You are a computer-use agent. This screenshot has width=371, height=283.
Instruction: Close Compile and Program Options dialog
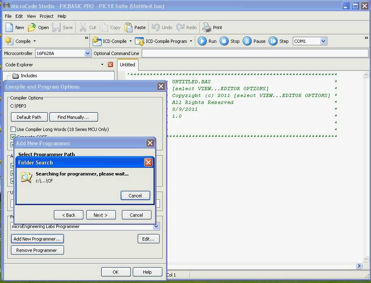tap(161, 87)
